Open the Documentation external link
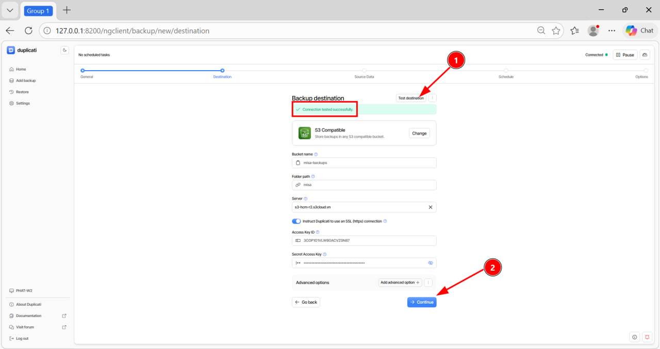This screenshot has width=660, height=349. click(28, 315)
